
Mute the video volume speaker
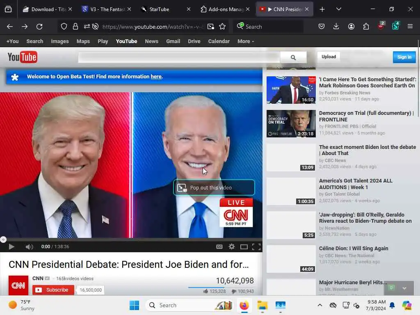29,247
